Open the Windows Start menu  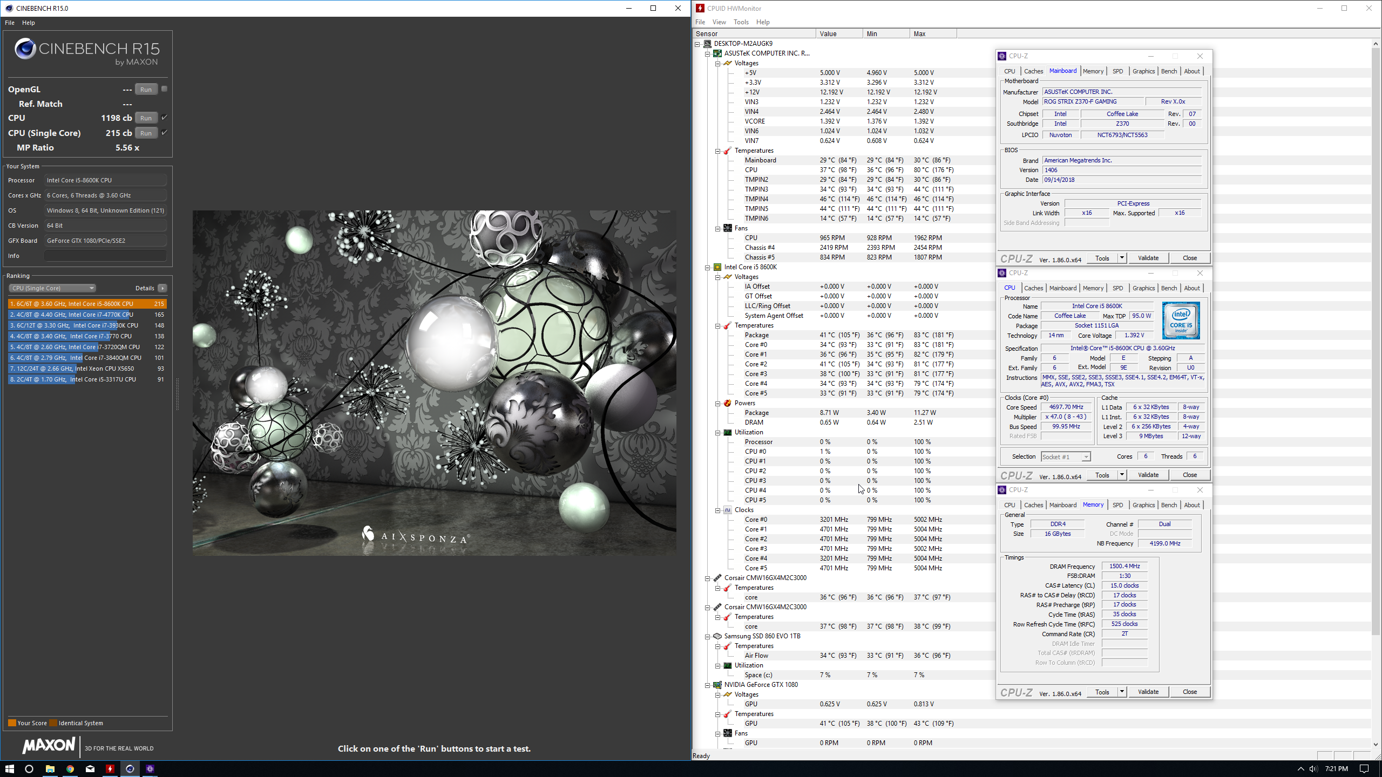[10, 768]
